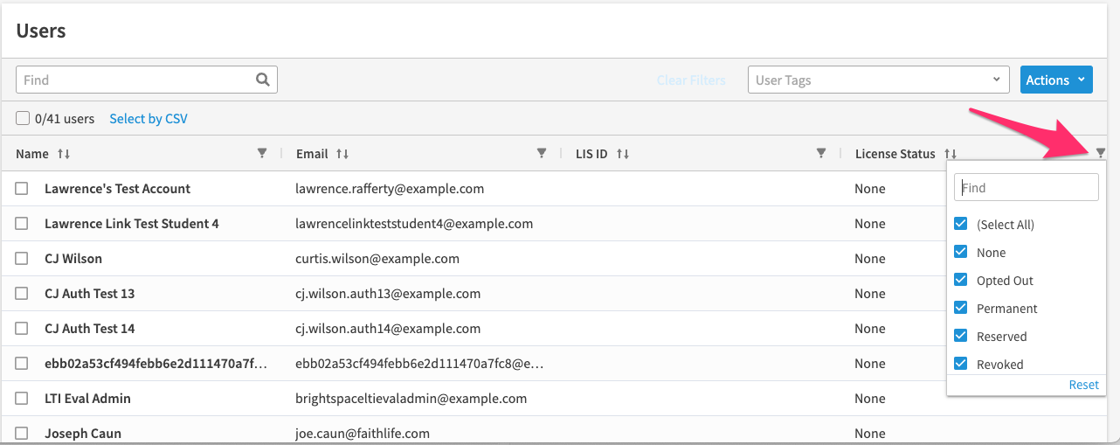
Task: Uncheck the (Select All) filter option
Action: 961,224
